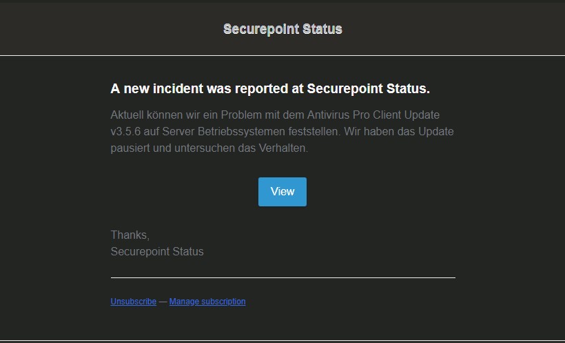Click the horizontal divider above the footer links
The image size is (565, 343).
click(282, 277)
